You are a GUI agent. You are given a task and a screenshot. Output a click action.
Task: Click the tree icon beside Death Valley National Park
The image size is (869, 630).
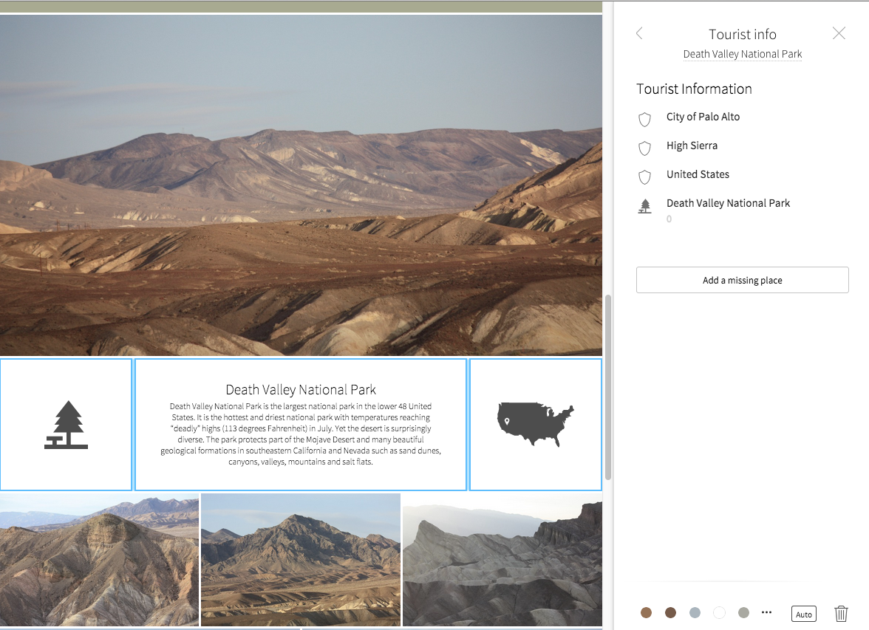[644, 206]
